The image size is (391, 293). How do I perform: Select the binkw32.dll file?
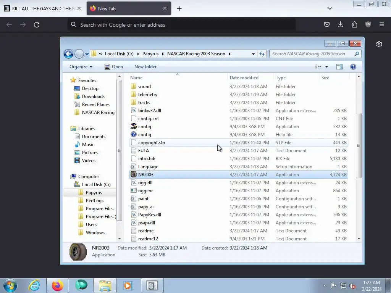pyautogui.click(x=239, y=110)
